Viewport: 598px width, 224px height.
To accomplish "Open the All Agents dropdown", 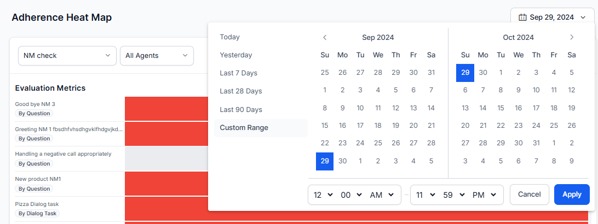I will pyautogui.click(x=157, y=55).
